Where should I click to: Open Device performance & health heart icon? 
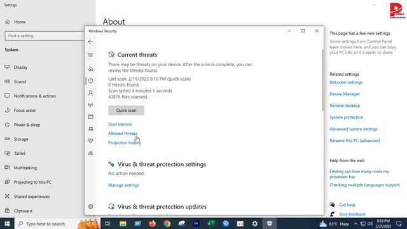click(x=90, y=141)
